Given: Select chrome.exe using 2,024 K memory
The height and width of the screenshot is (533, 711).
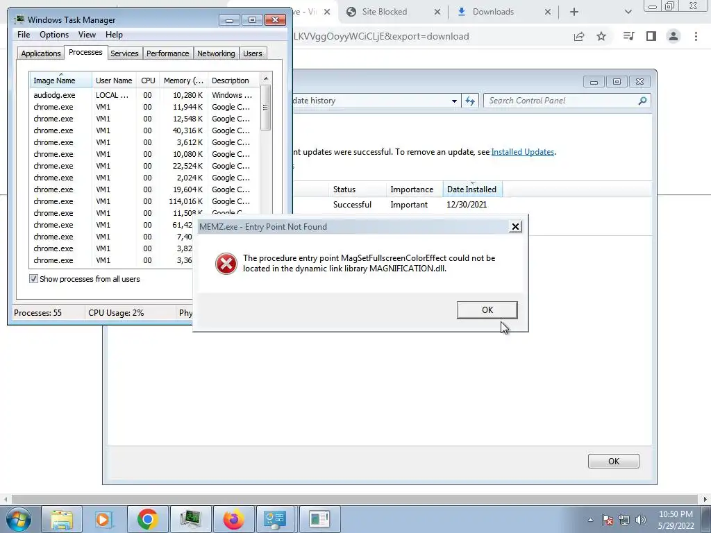Looking at the screenshot, I should click(144, 178).
